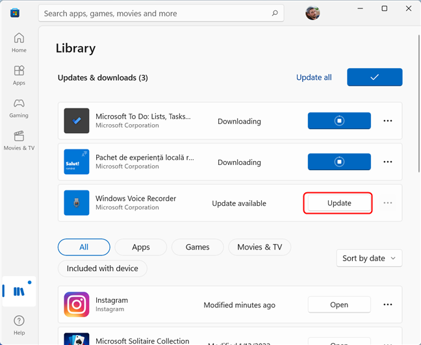Select the Games filter tab
This screenshot has width=421, height=345.
click(198, 247)
